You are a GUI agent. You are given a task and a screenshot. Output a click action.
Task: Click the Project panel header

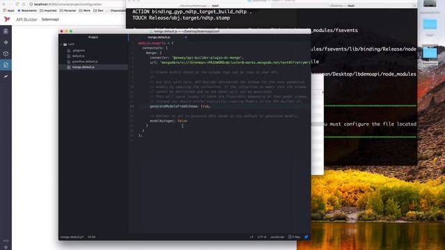(x=93, y=37)
